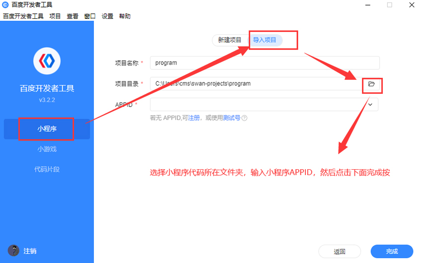The width and height of the screenshot is (422, 263).
Task: Click the Baidu developer tools logo in sidebar
Action: 47,61
